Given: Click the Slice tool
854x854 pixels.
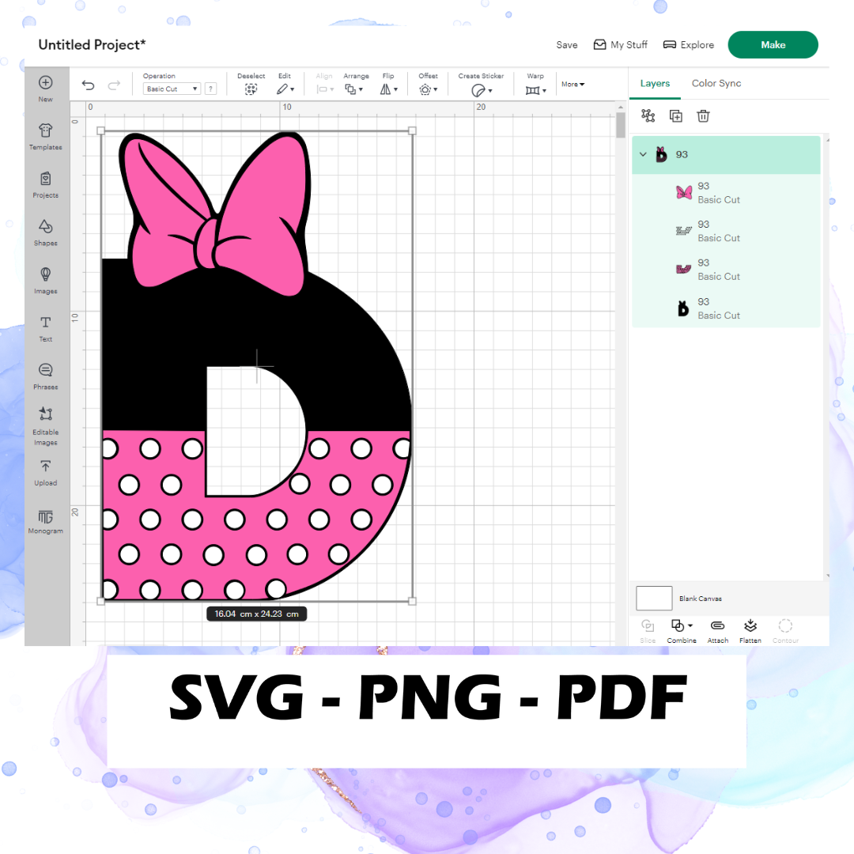Looking at the screenshot, I should (648, 631).
